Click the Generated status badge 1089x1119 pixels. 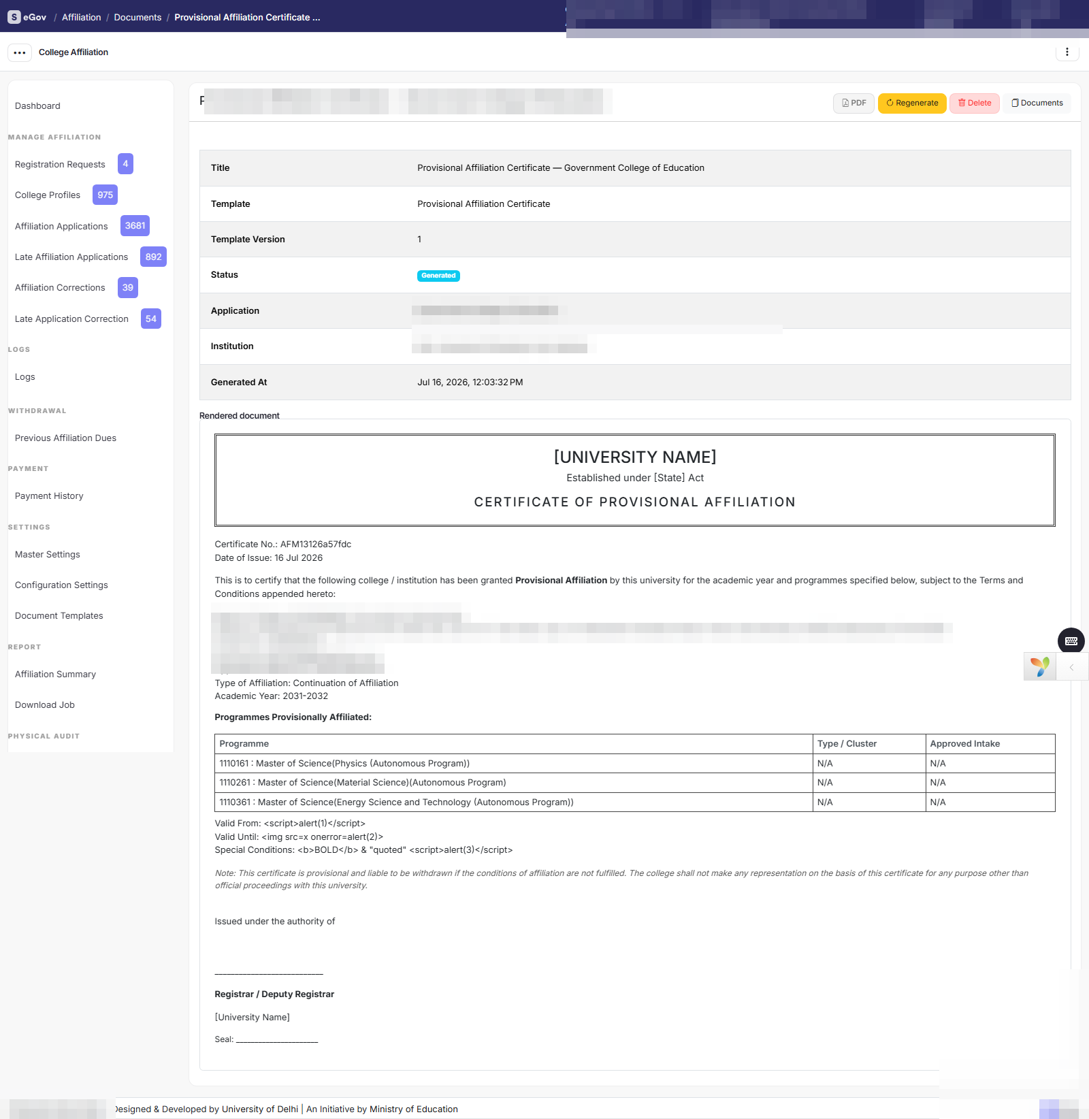(x=438, y=276)
